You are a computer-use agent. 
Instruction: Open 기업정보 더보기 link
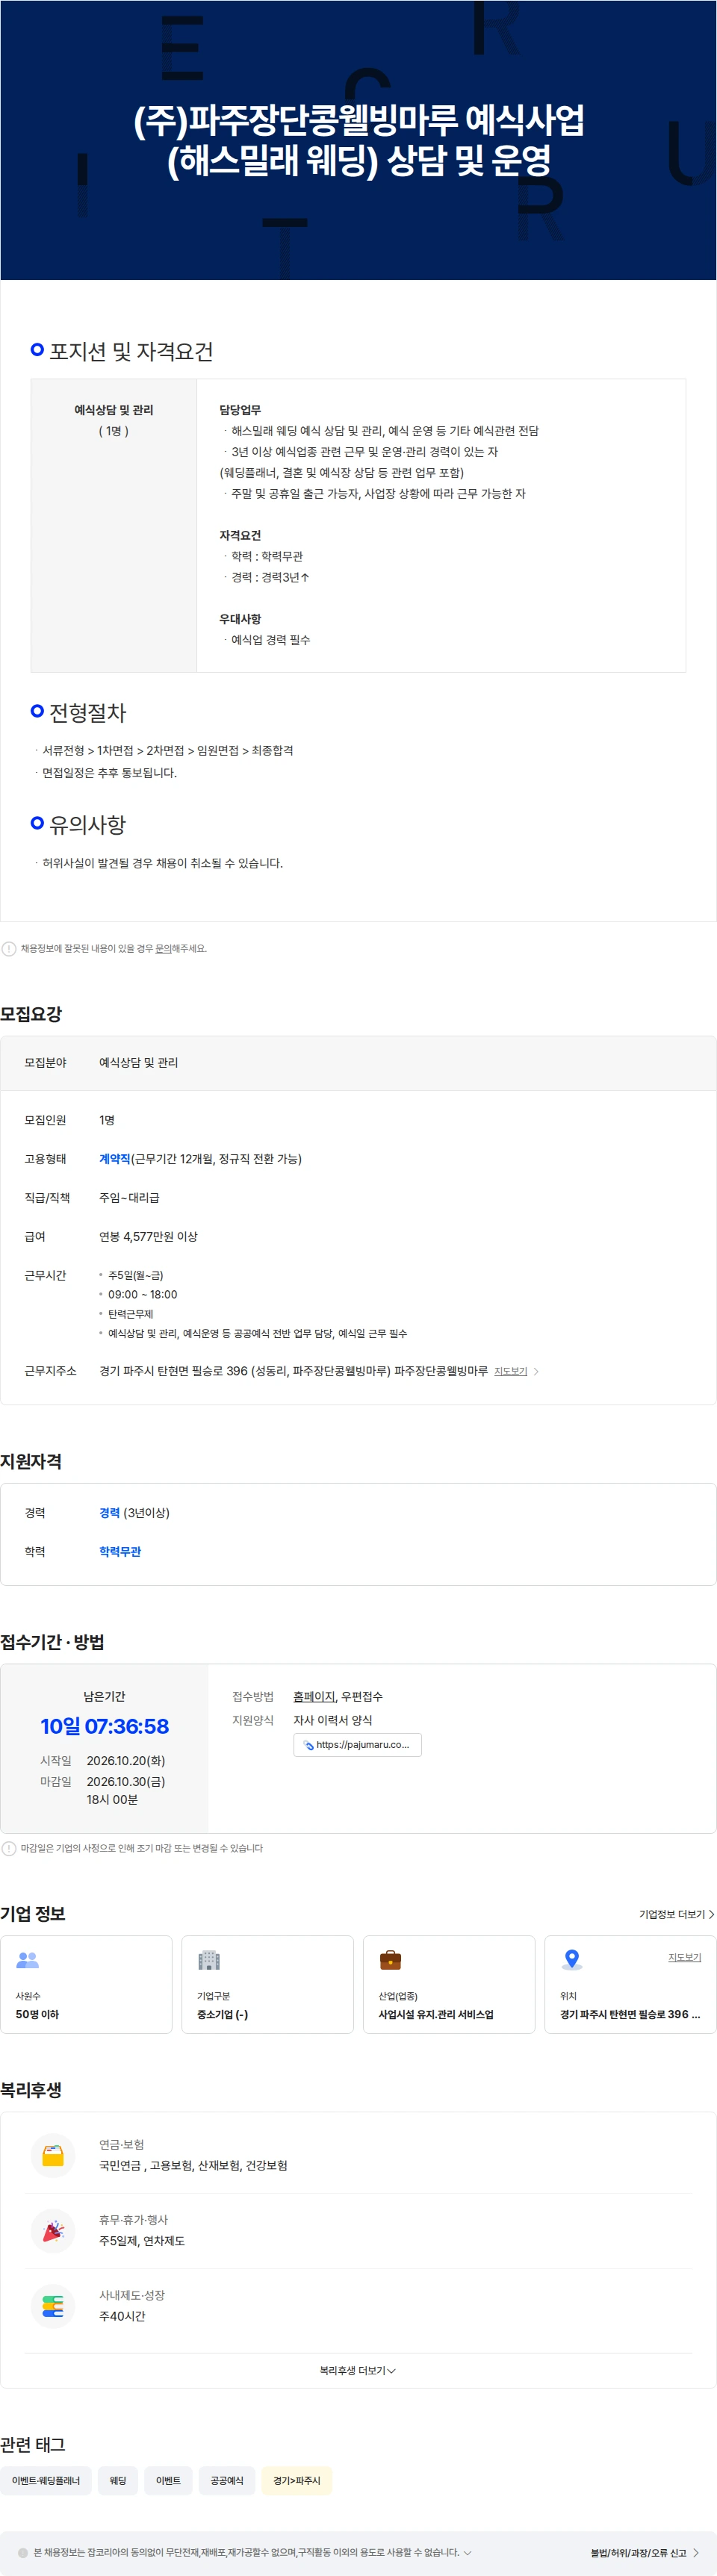click(x=677, y=1914)
